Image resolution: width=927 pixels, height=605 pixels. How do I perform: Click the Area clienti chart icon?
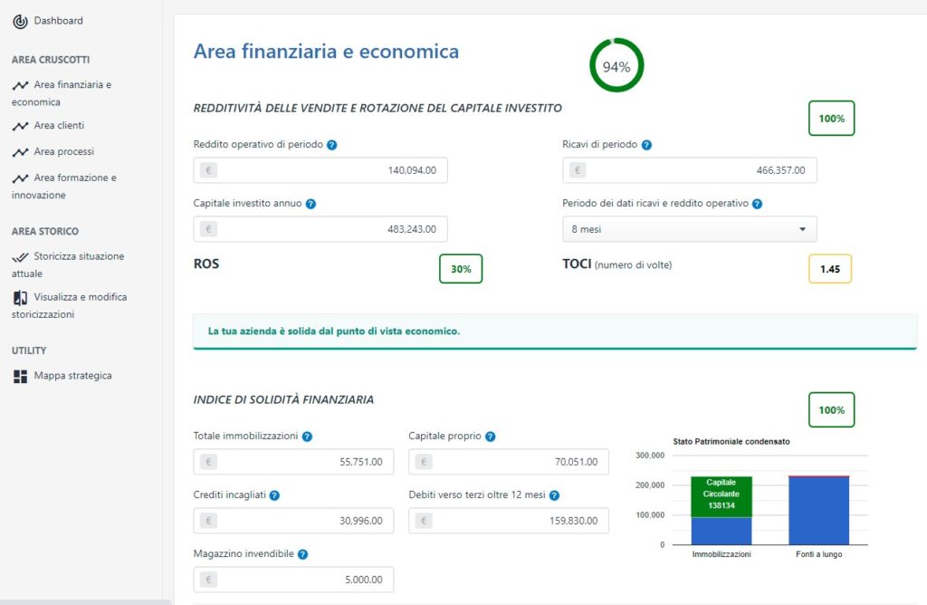[20, 126]
